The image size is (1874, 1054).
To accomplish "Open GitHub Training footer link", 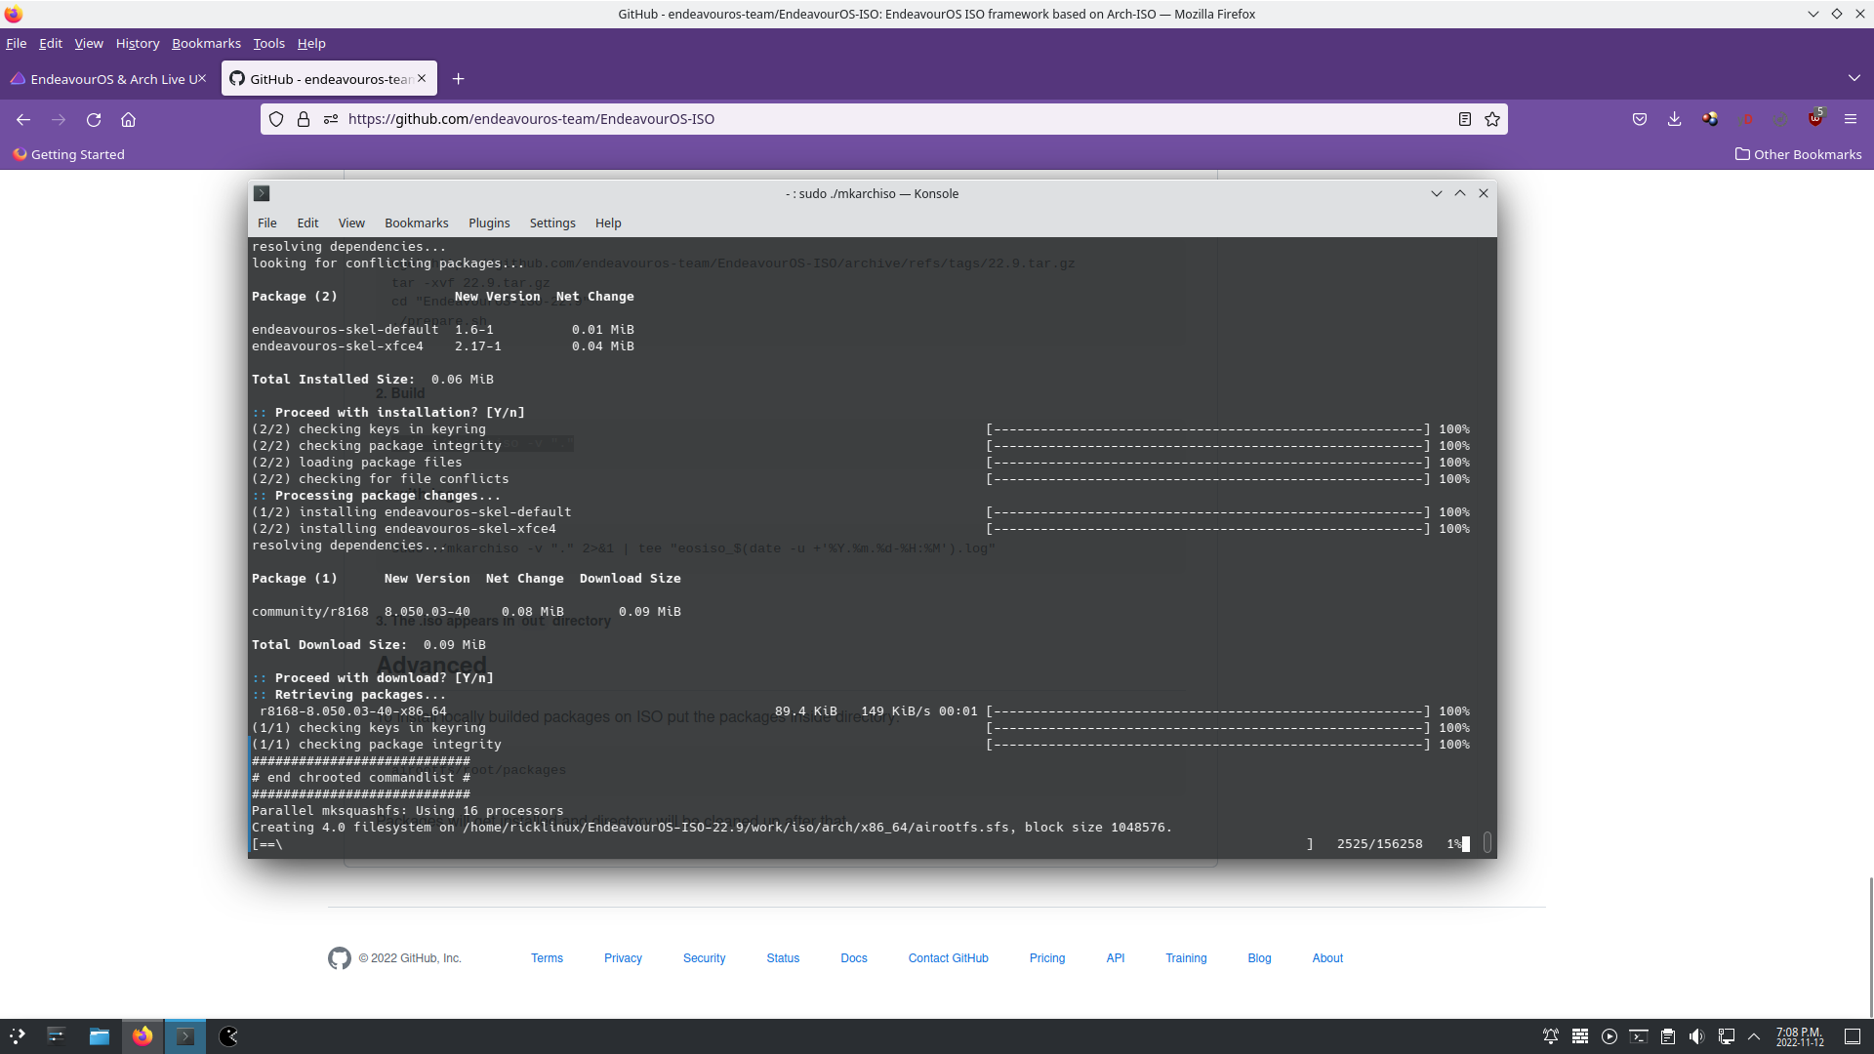I will (1186, 958).
